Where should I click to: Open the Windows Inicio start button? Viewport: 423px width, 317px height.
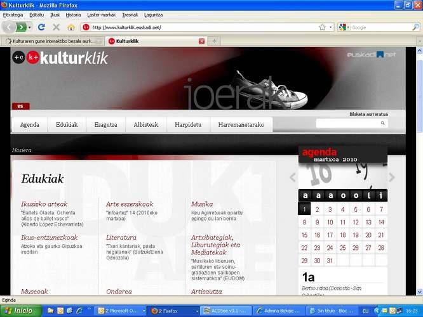coord(21,311)
